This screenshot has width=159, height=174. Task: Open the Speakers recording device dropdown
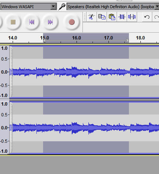(113, 7)
